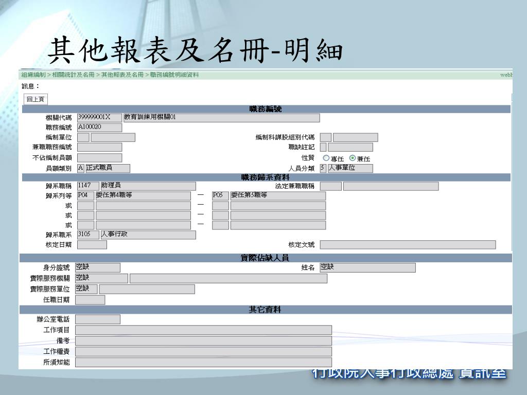
Task: Open the 其他報表及名冊 breadcrumb link
Action: click(122, 75)
